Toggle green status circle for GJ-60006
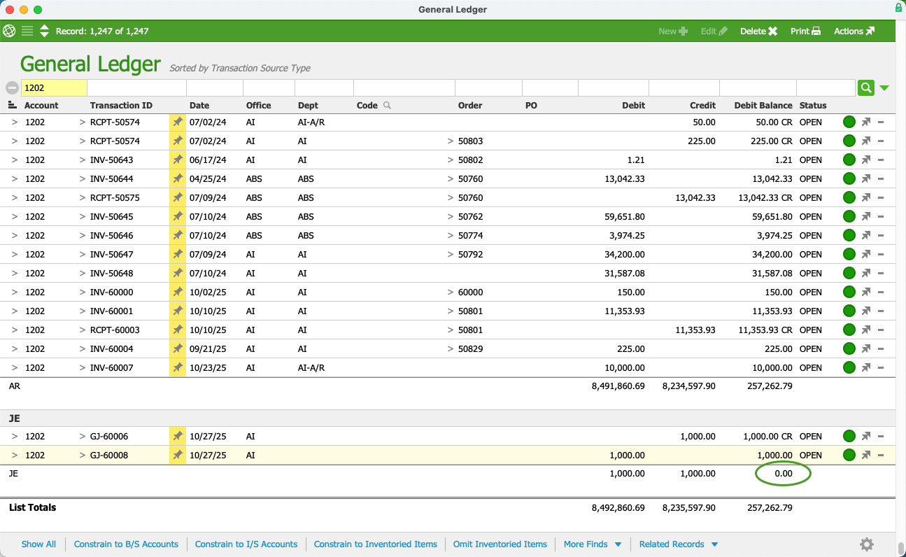This screenshot has height=557, width=906. coord(849,437)
